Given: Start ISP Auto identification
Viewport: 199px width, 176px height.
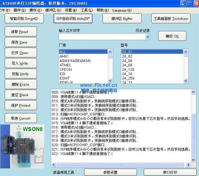Looking at the screenshot, I should pos(73,19).
